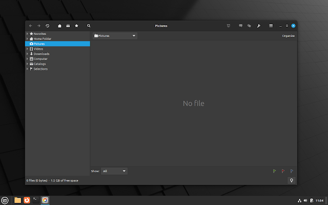Expand the Computer tree node
328x205 pixels.
[x=27, y=59]
